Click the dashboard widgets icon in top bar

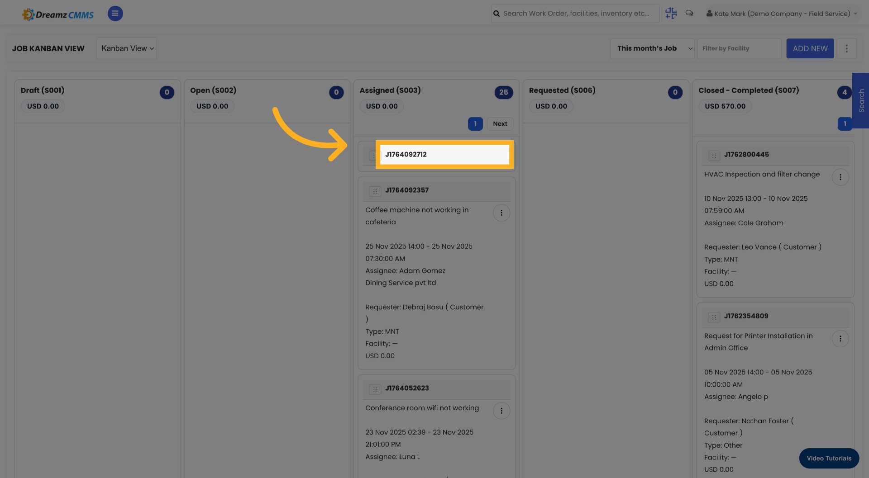(671, 13)
